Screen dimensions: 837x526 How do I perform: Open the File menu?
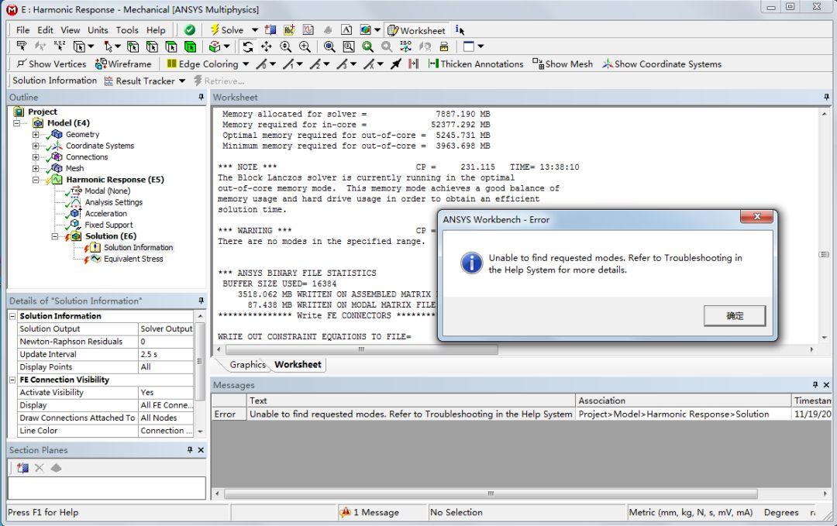tap(22, 30)
